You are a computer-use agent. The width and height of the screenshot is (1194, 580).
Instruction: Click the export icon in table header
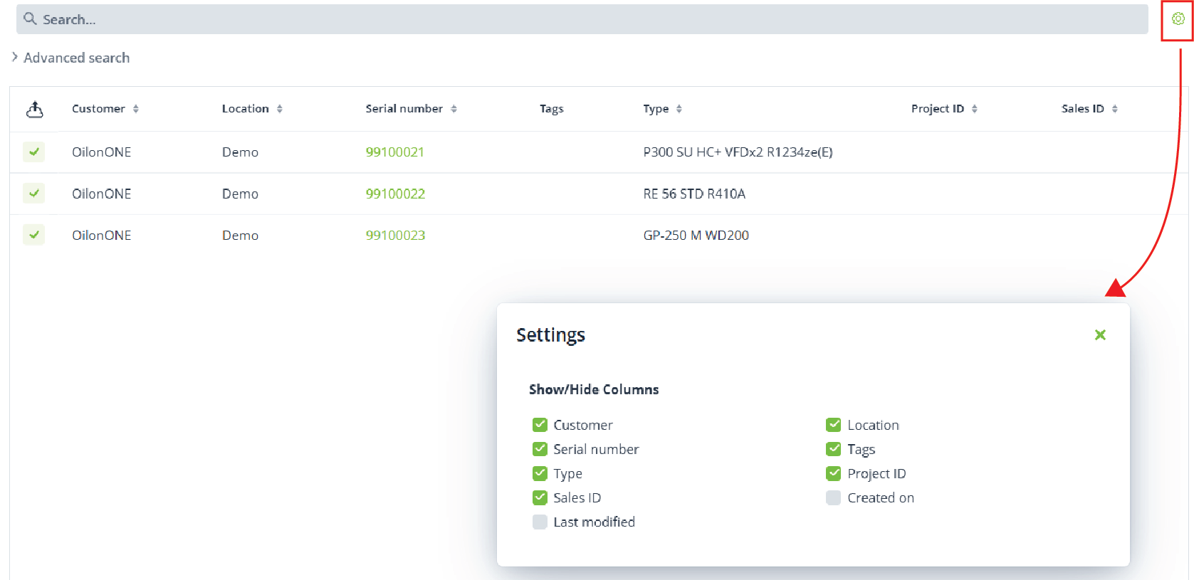click(34, 109)
